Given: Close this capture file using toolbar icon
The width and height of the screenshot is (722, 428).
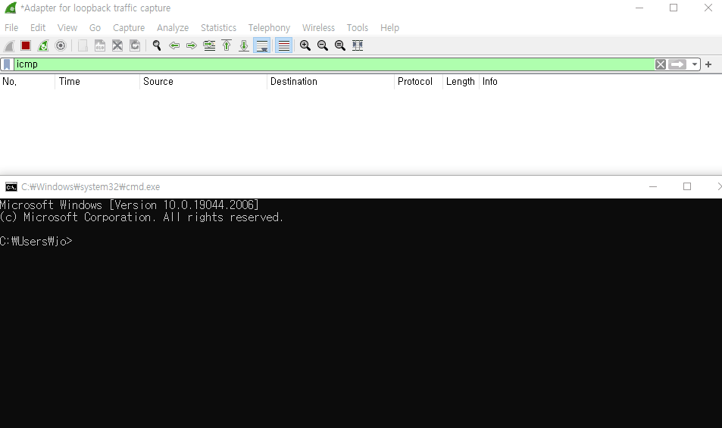Looking at the screenshot, I should [117, 45].
